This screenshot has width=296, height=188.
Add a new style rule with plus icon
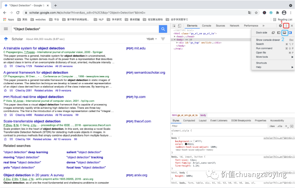coord(286,126)
